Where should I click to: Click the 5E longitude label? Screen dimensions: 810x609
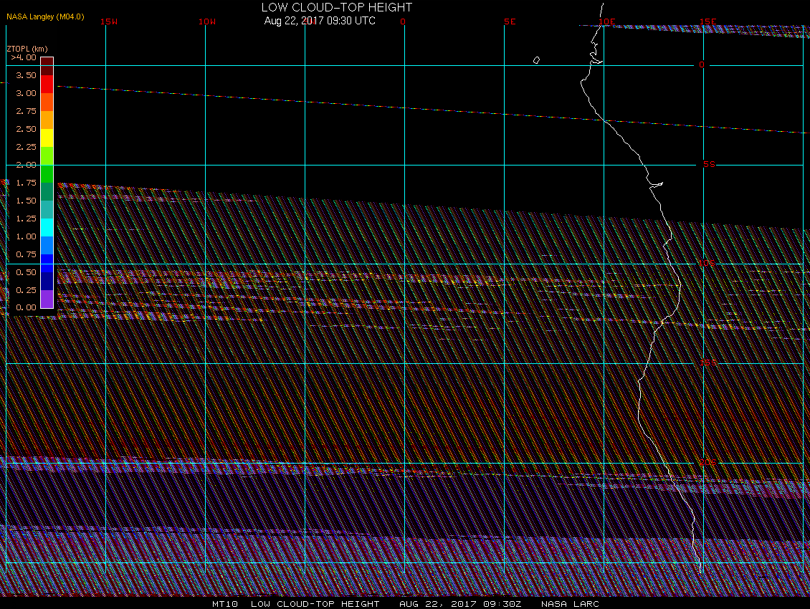510,21
